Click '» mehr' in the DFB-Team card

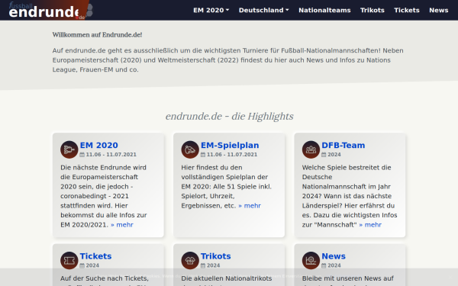coord(370,225)
